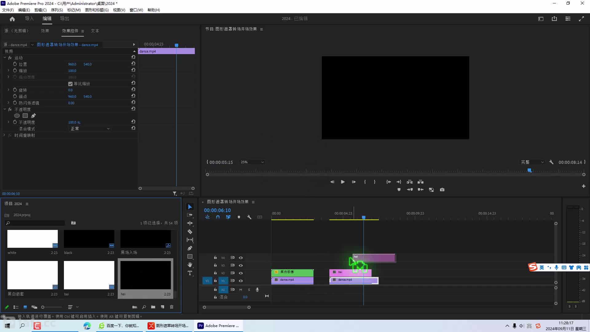Toggle V1 track visibility eye

(x=241, y=281)
